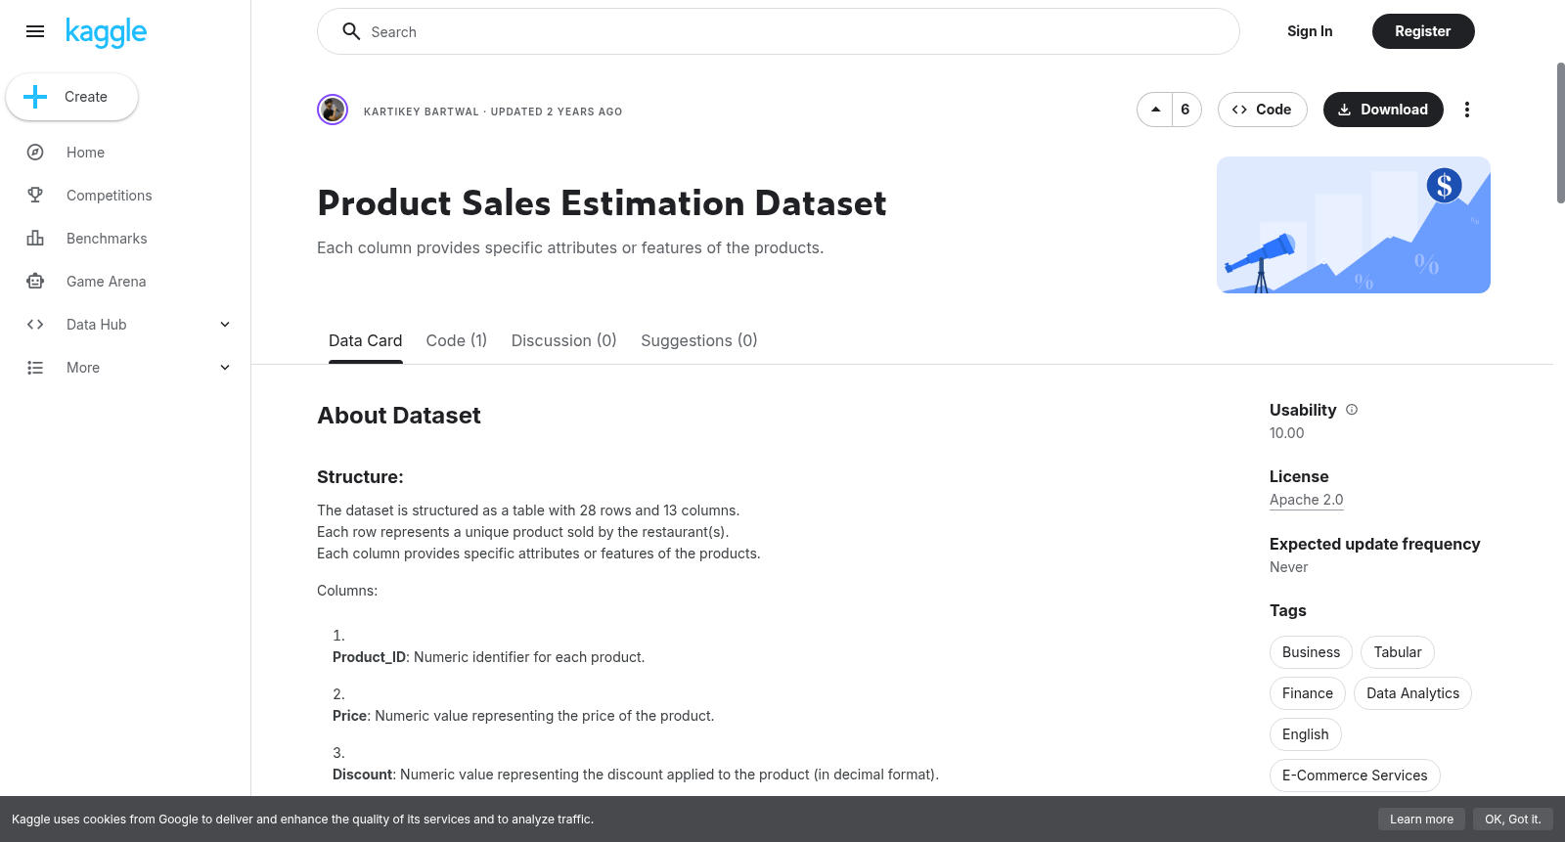
Task: Click the More list icon
Action: coord(35,368)
